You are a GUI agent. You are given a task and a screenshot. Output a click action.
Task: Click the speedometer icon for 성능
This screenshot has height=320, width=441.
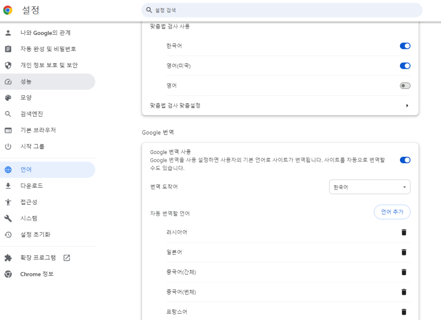pos(8,82)
